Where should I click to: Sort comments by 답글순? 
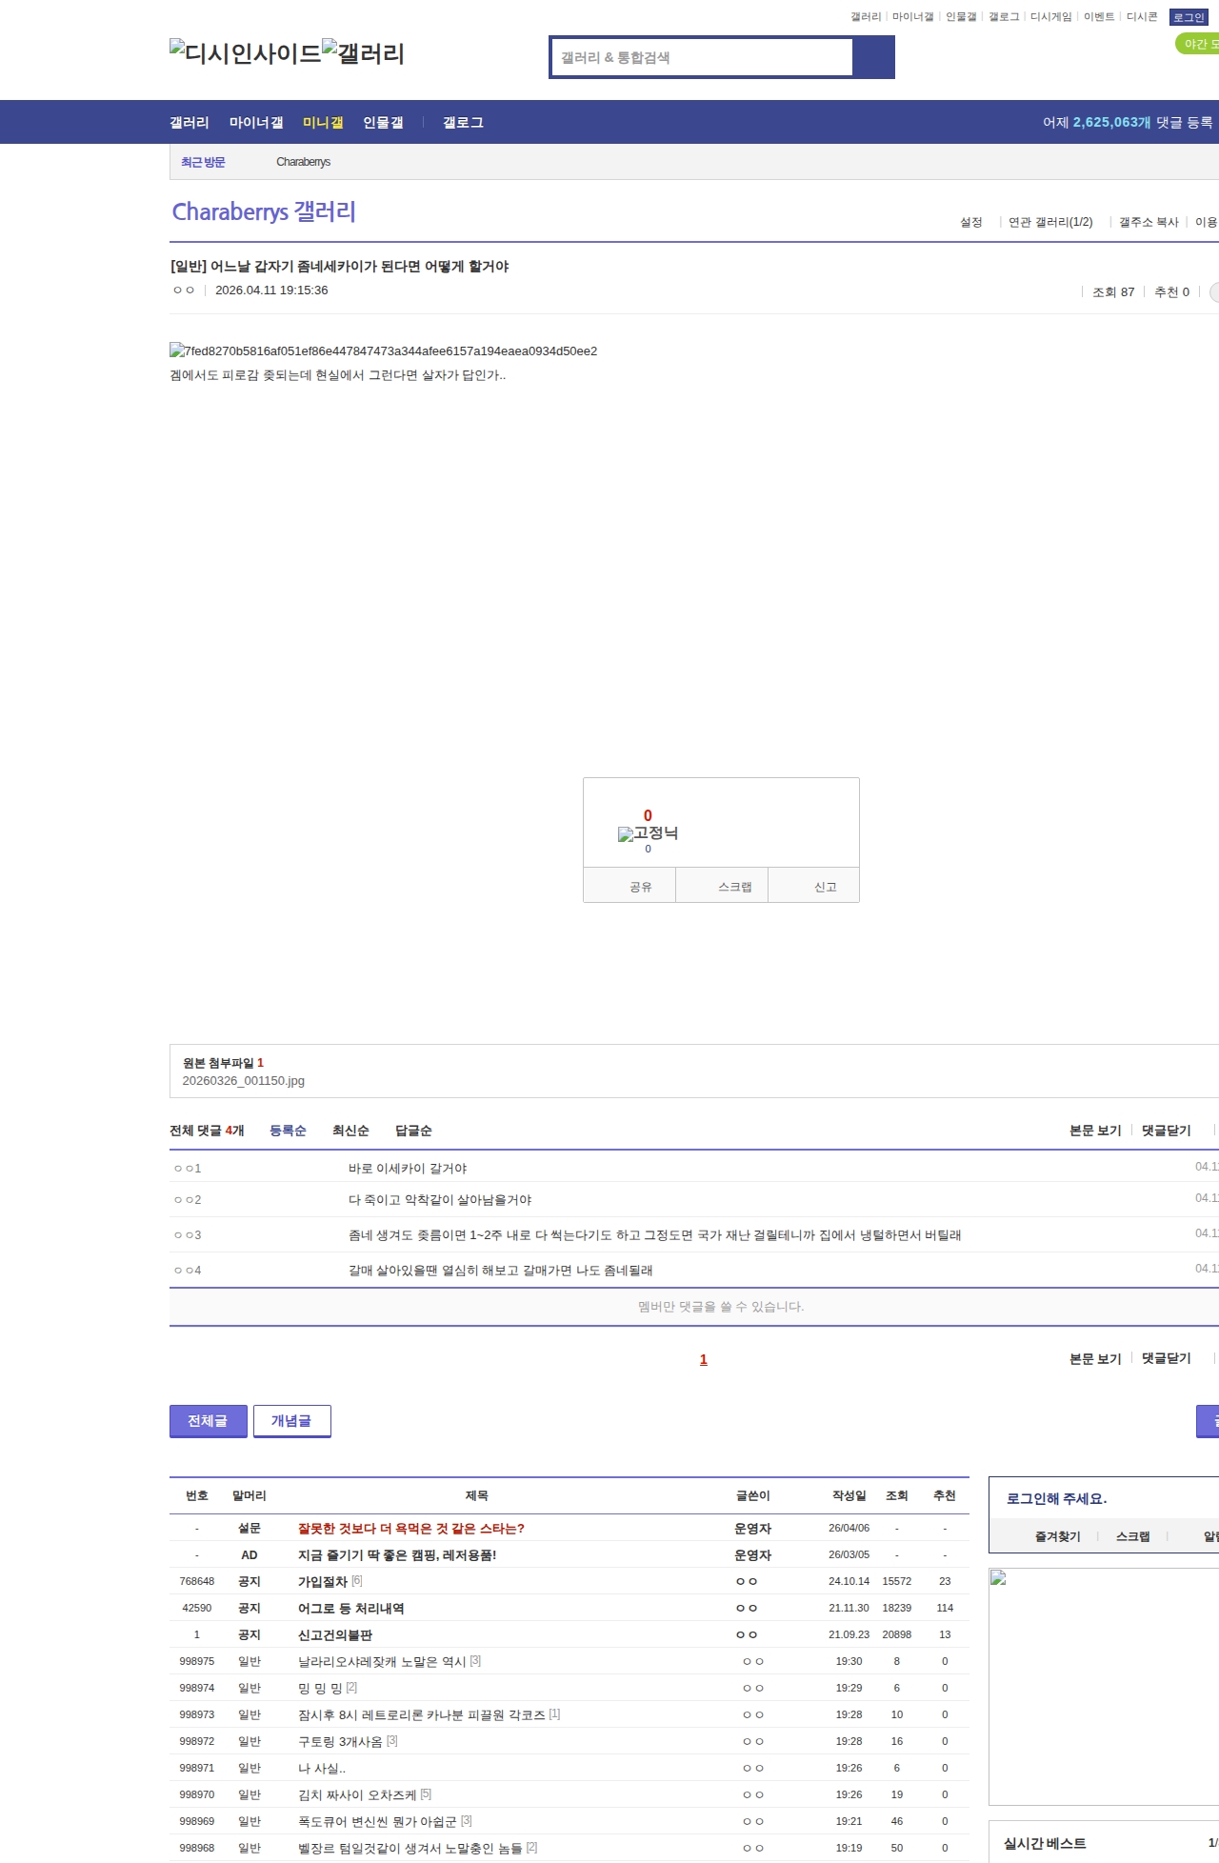413,1131
